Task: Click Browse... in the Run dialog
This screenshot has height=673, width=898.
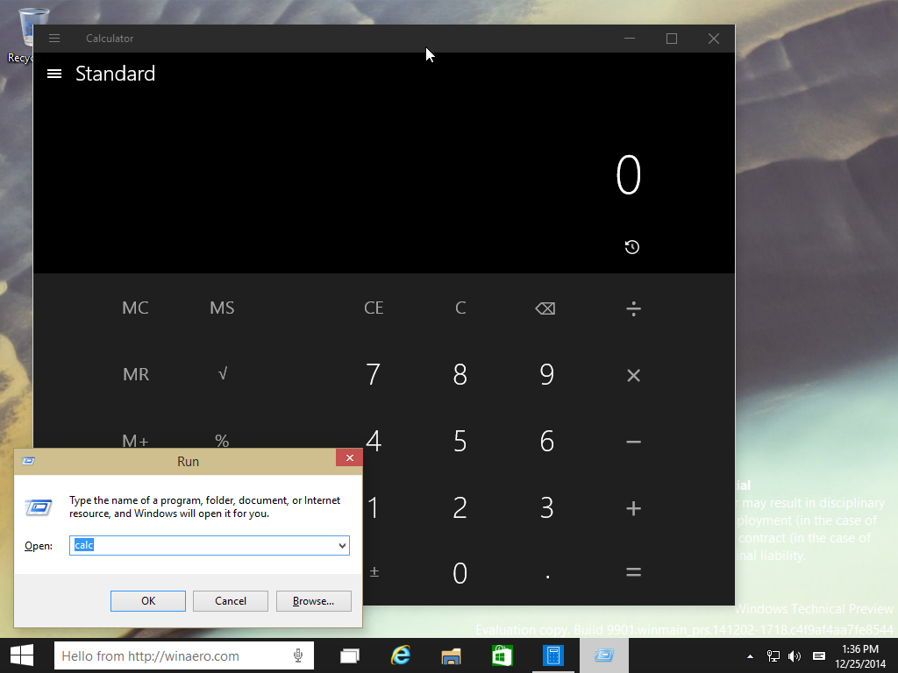Action: click(313, 601)
